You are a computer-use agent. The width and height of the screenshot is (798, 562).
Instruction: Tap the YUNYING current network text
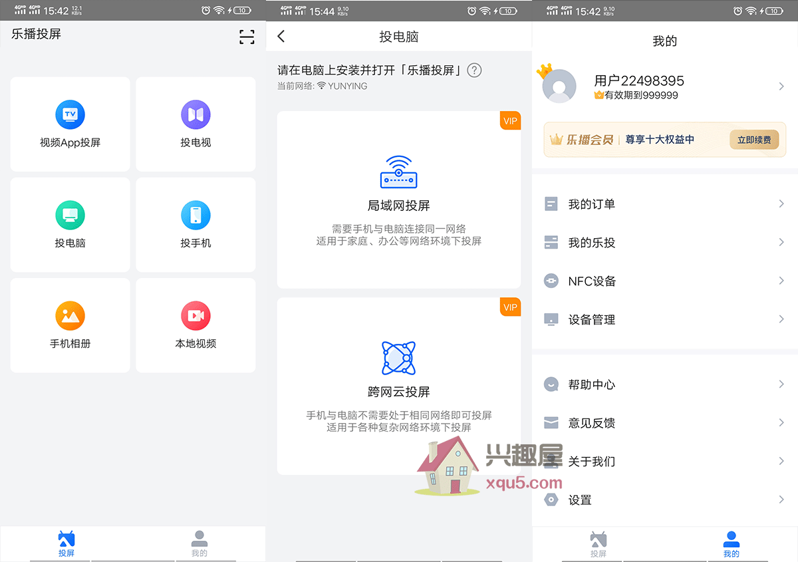coord(347,86)
